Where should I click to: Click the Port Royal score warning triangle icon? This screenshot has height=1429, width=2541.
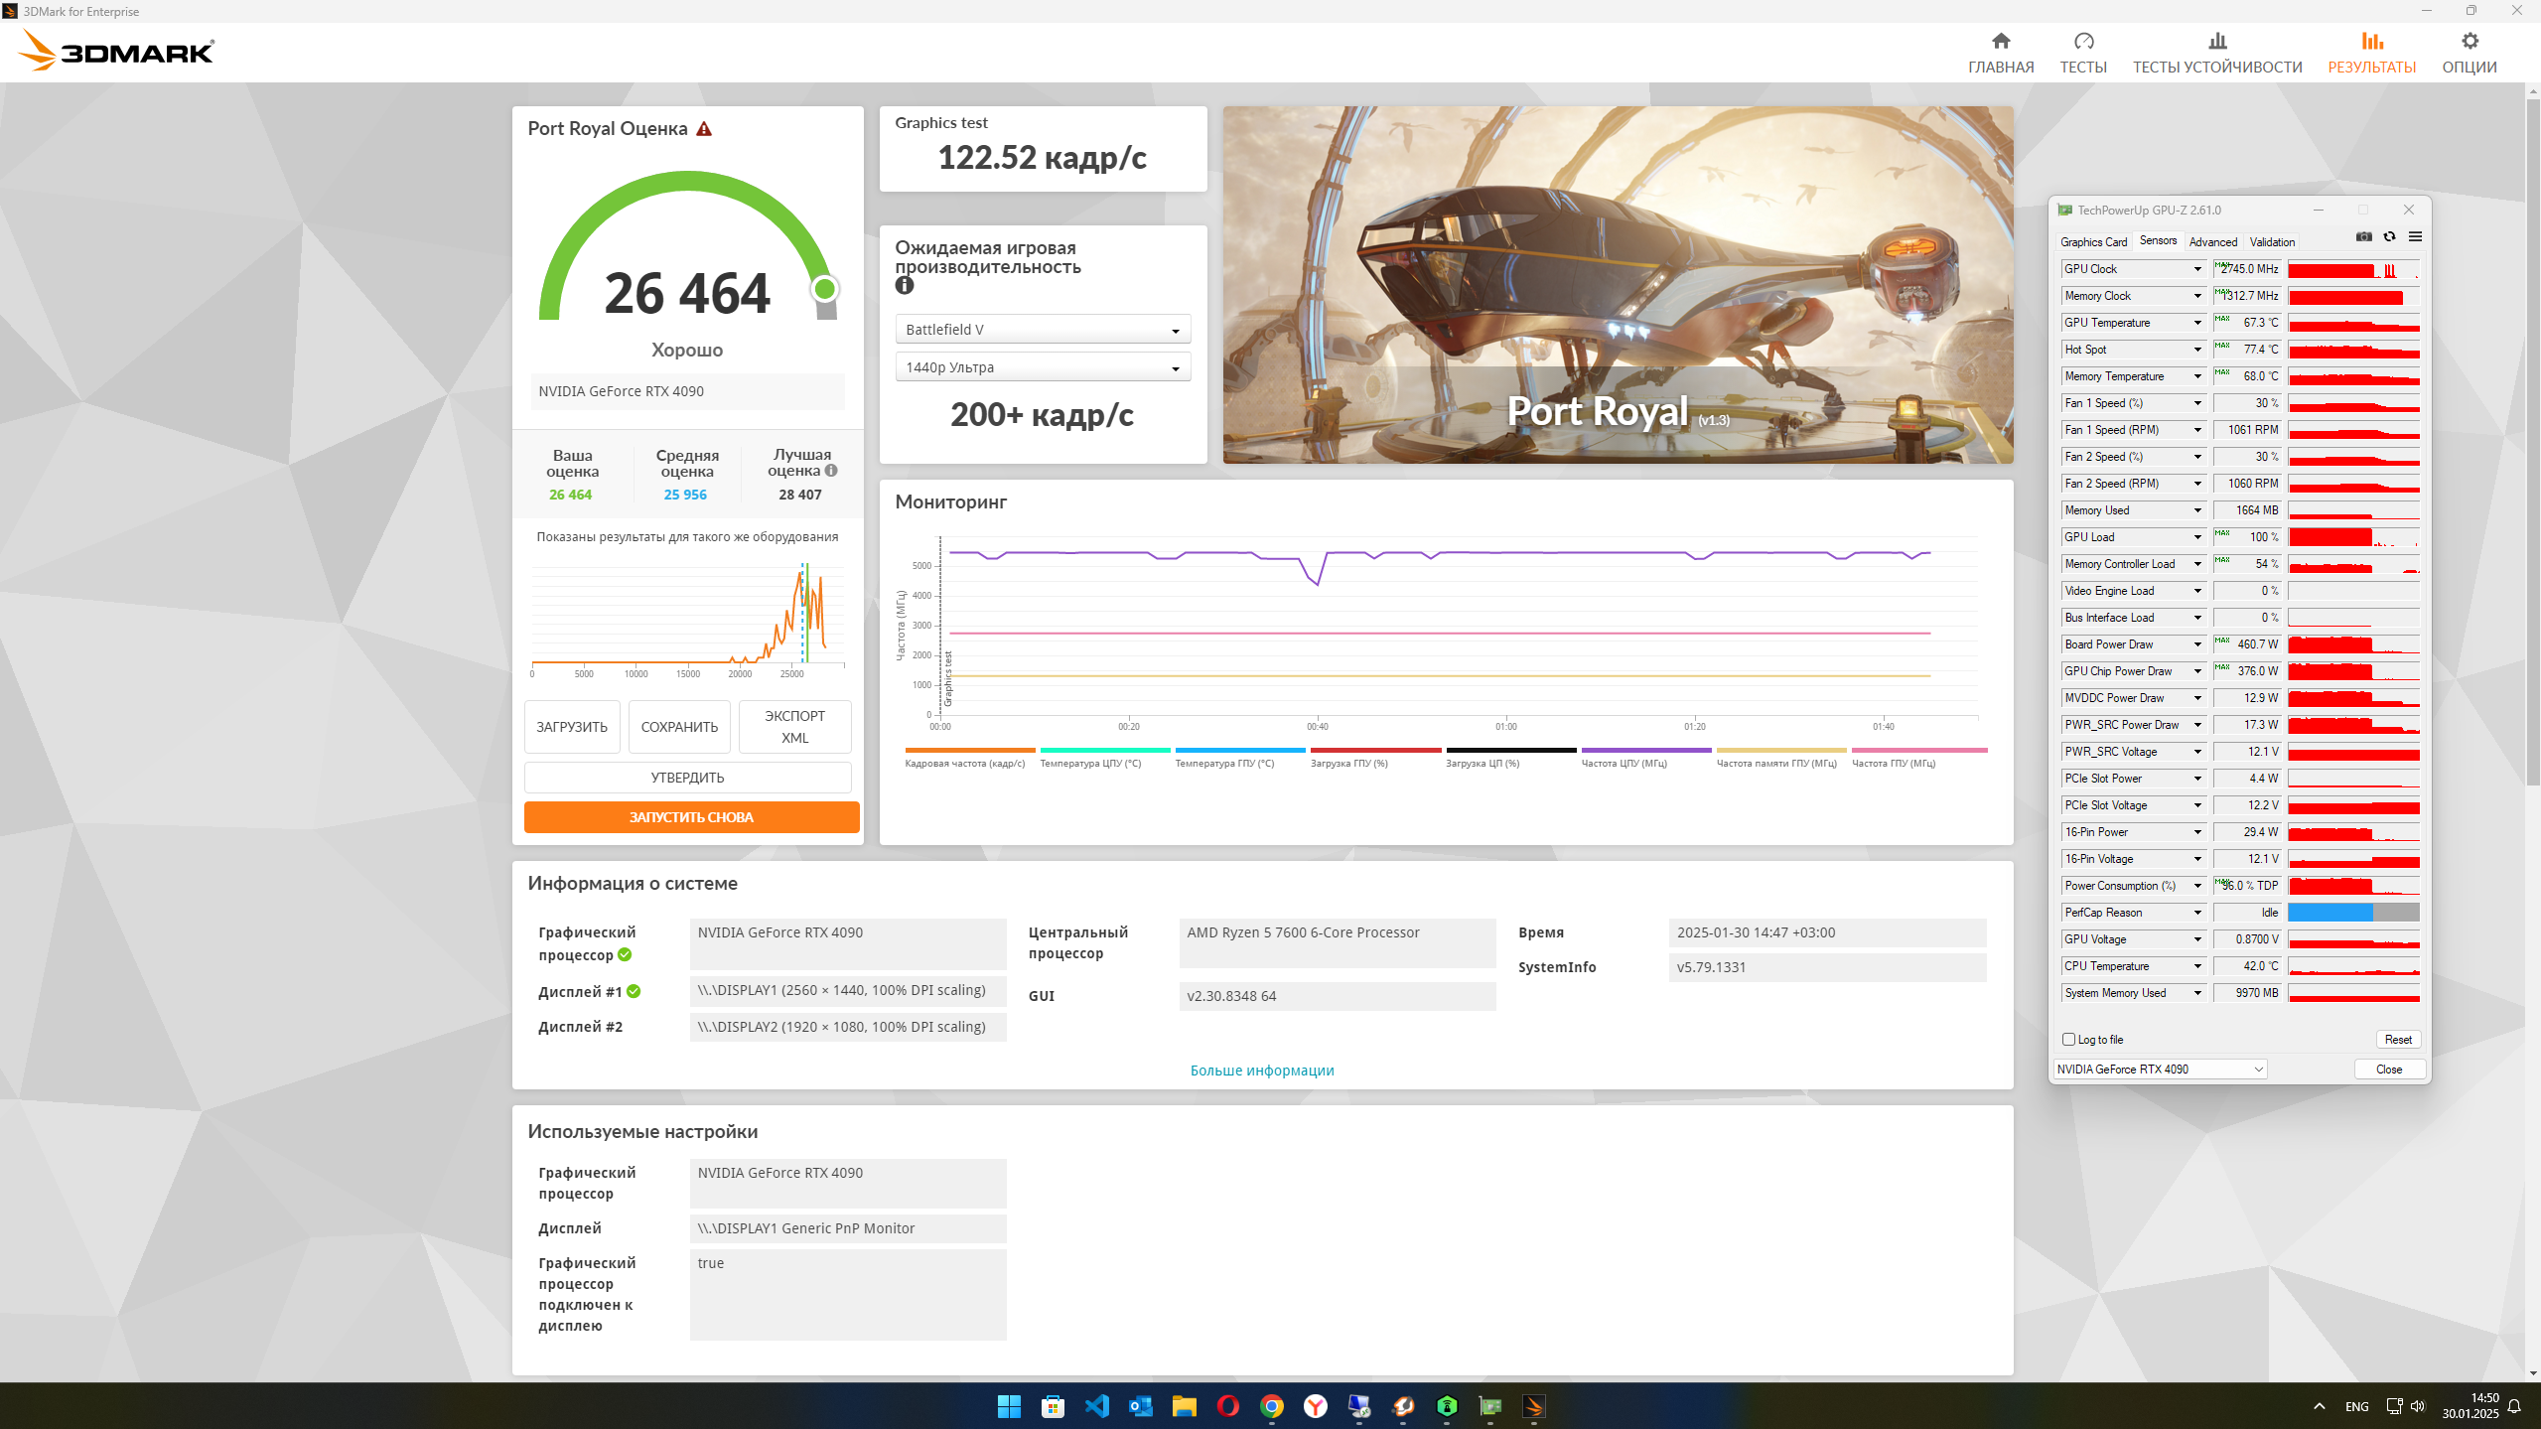(x=704, y=129)
